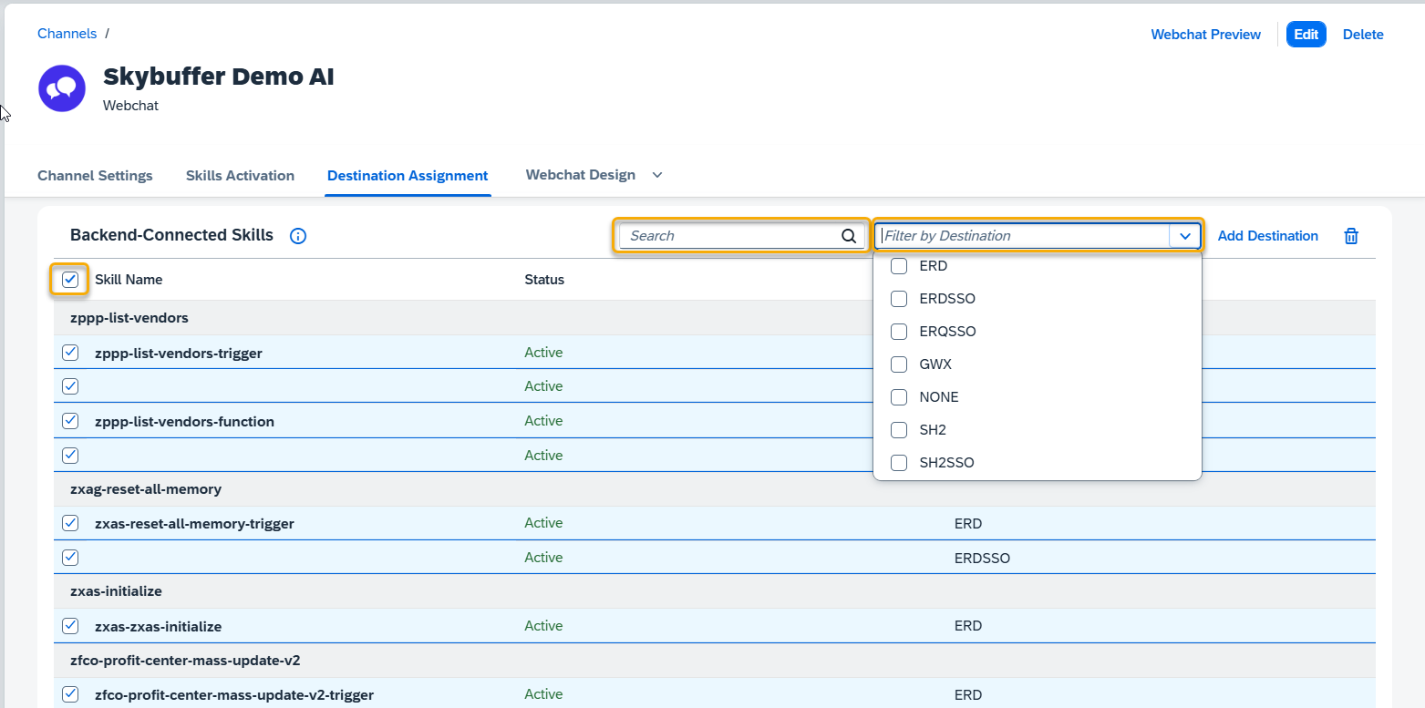Check the ERQSSO filter option

[899, 332]
